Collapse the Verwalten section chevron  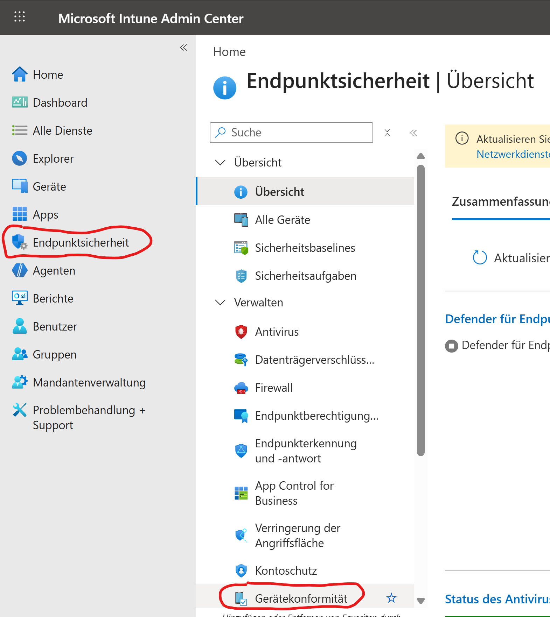[x=220, y=302]
